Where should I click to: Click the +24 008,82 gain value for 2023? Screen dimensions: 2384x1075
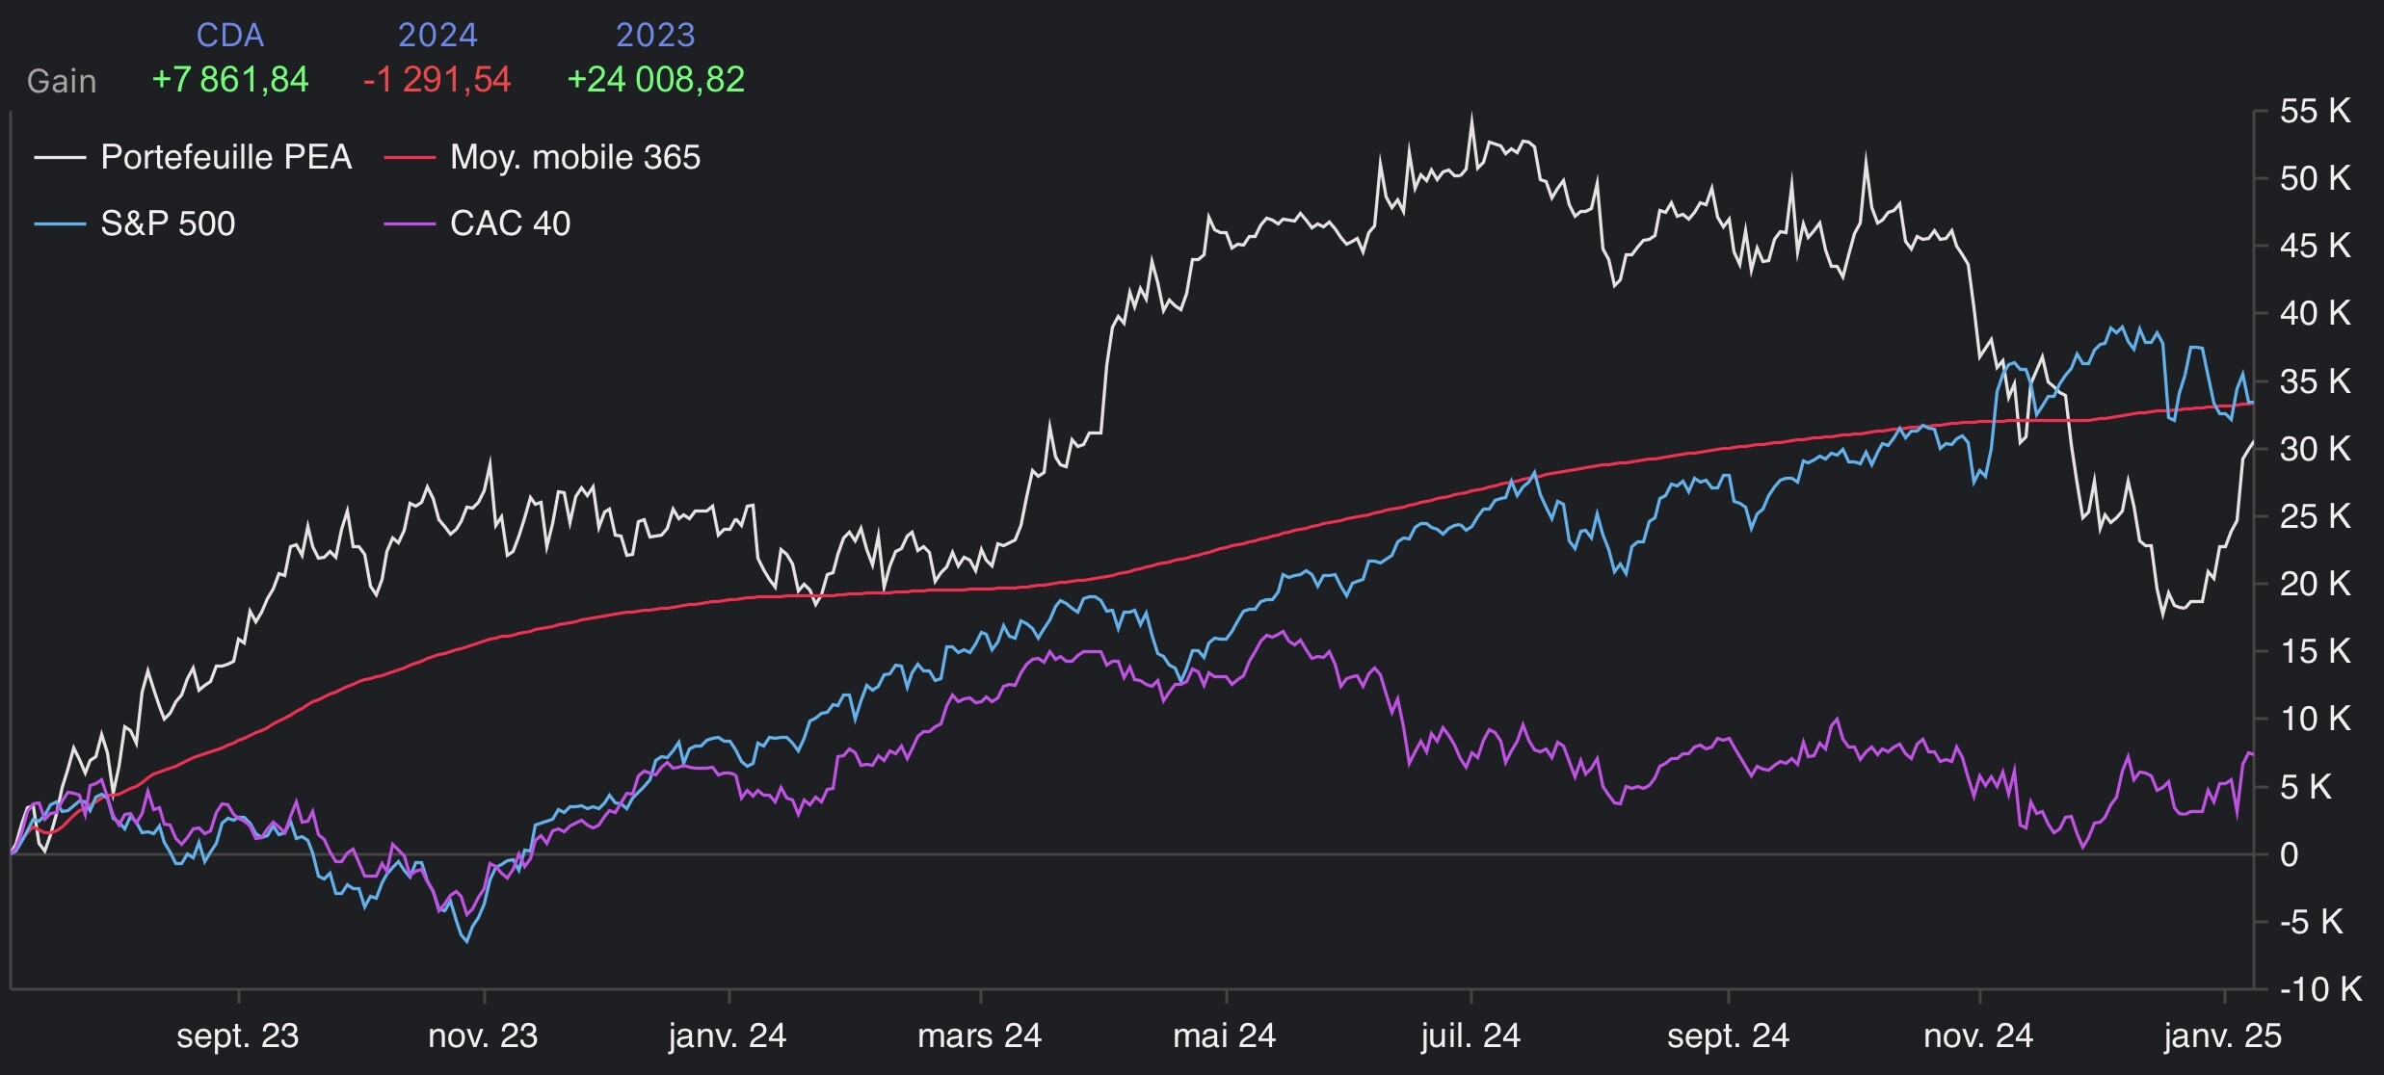click(655, 79)
